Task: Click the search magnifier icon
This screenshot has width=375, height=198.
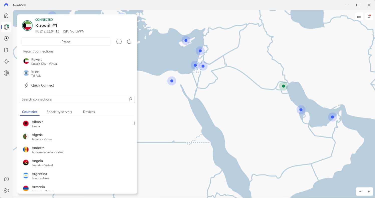Action: coord(131,99)
